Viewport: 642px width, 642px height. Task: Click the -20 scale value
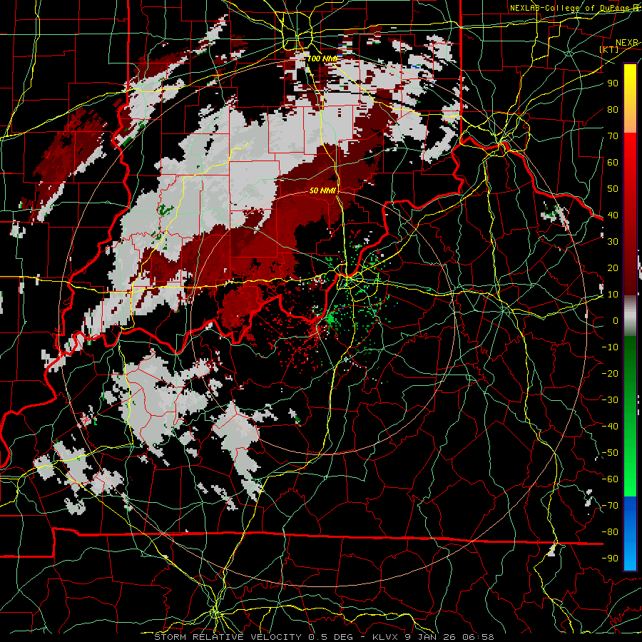tap(610, 373)
